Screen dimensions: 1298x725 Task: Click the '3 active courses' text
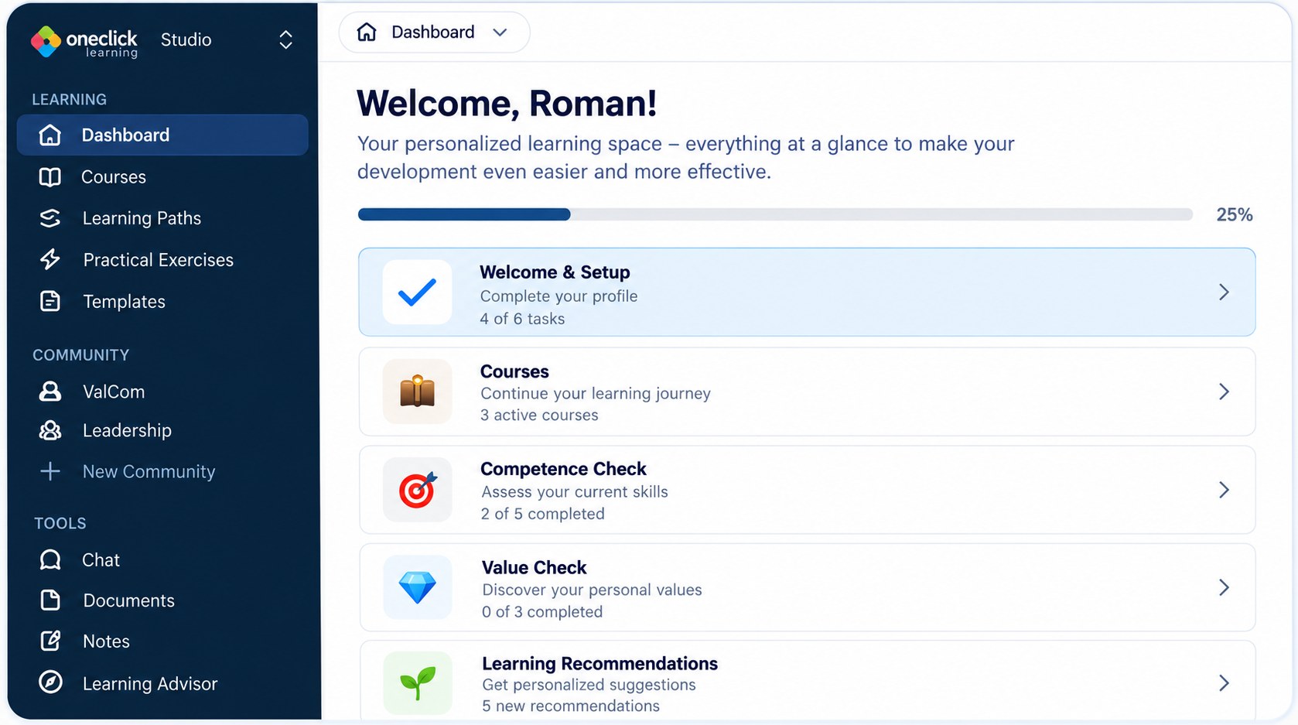coord(539,415)
